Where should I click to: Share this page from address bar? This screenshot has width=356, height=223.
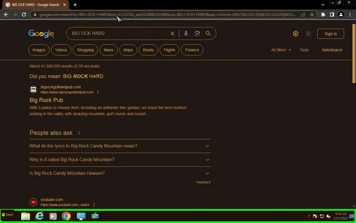tap(303, 14)
